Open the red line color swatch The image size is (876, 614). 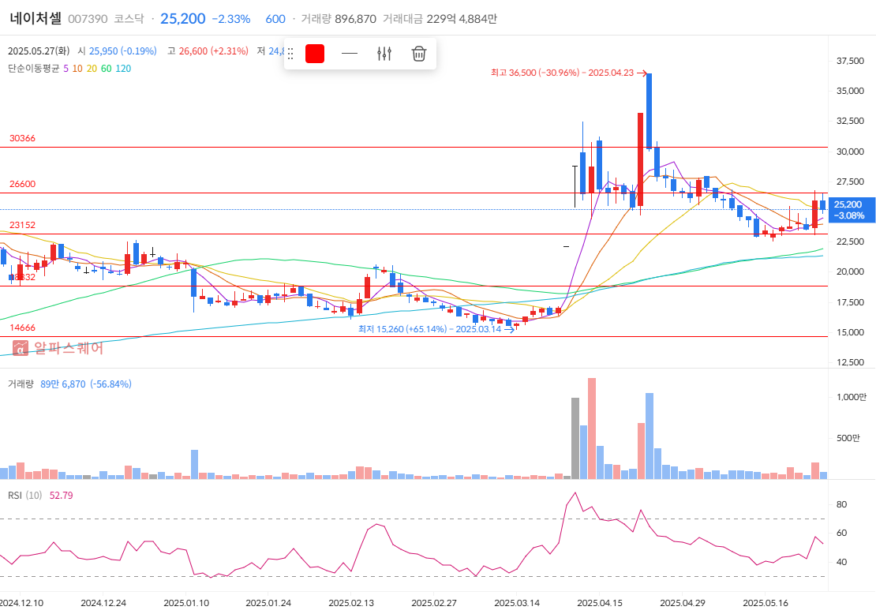point(315,54)
